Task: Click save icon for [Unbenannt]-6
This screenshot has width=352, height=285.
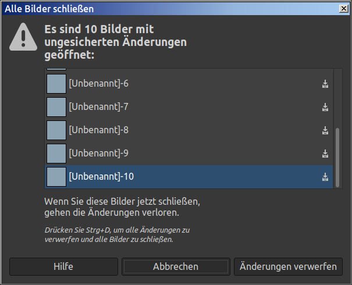Action: 325,84
